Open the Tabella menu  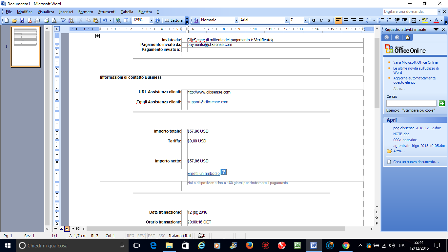pos(127,12)
